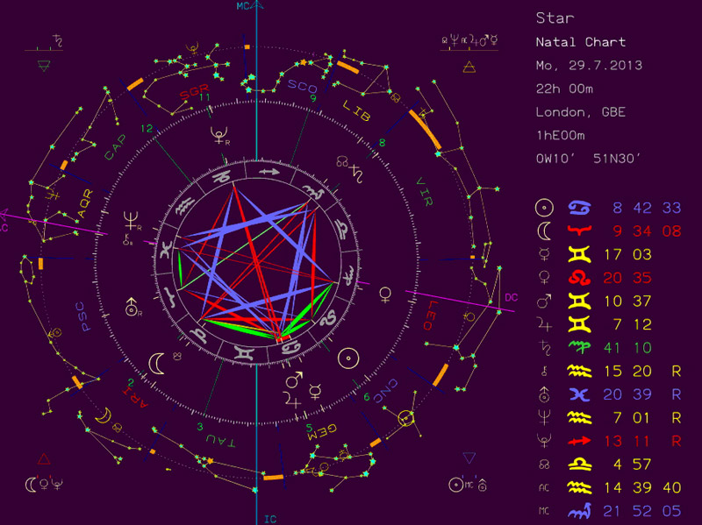Select the green VIR zodiac label

click(x=424, y=190)
